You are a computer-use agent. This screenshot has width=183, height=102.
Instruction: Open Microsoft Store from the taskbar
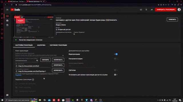click(63, 100)
